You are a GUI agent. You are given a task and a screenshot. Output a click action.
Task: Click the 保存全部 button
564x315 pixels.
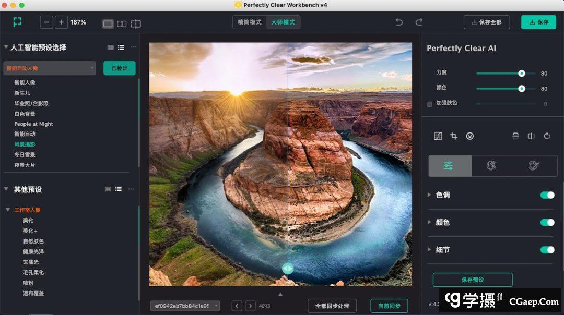(x=486, y=22)
